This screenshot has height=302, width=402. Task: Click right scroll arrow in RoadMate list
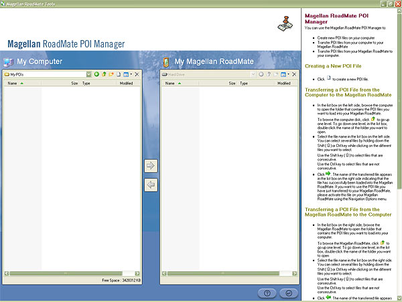pyautogui.click(x=295, y=273)
